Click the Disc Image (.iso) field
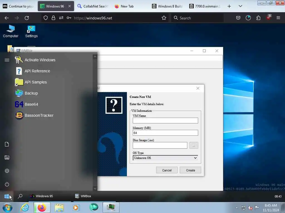 pyautogui.click(x=160, y=145)
